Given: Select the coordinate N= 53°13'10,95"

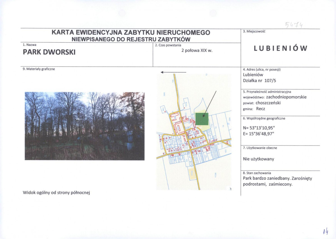Looking at the screenshot, I should coord(259,128).
